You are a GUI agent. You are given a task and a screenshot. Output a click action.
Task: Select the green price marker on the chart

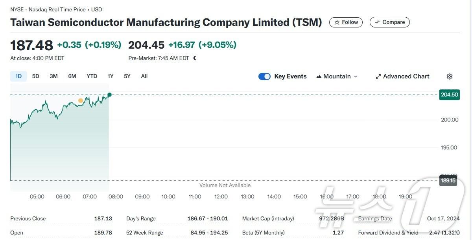[109, 95]
